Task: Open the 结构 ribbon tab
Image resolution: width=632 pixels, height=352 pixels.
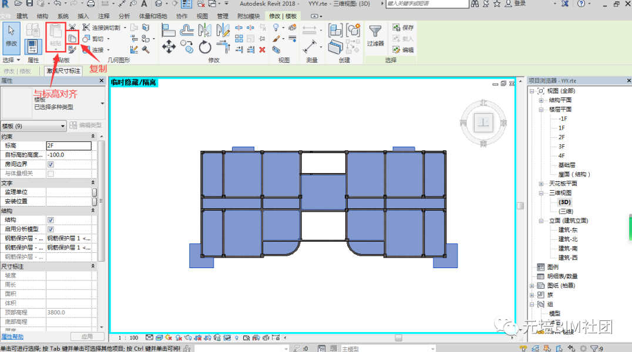Action: [x=42, y=16]
